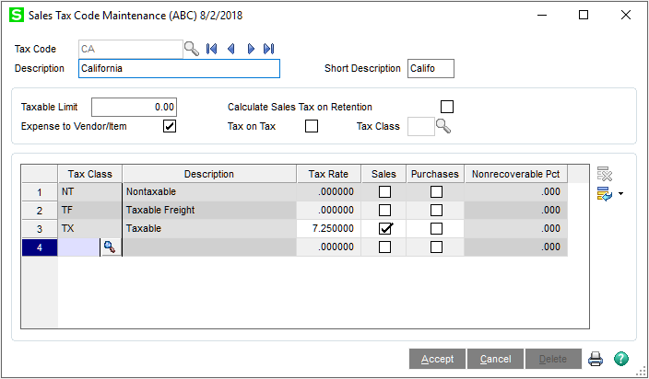Click the Tax Code lookup magnifier icon
Screen dimensions: 649x379
191,49
